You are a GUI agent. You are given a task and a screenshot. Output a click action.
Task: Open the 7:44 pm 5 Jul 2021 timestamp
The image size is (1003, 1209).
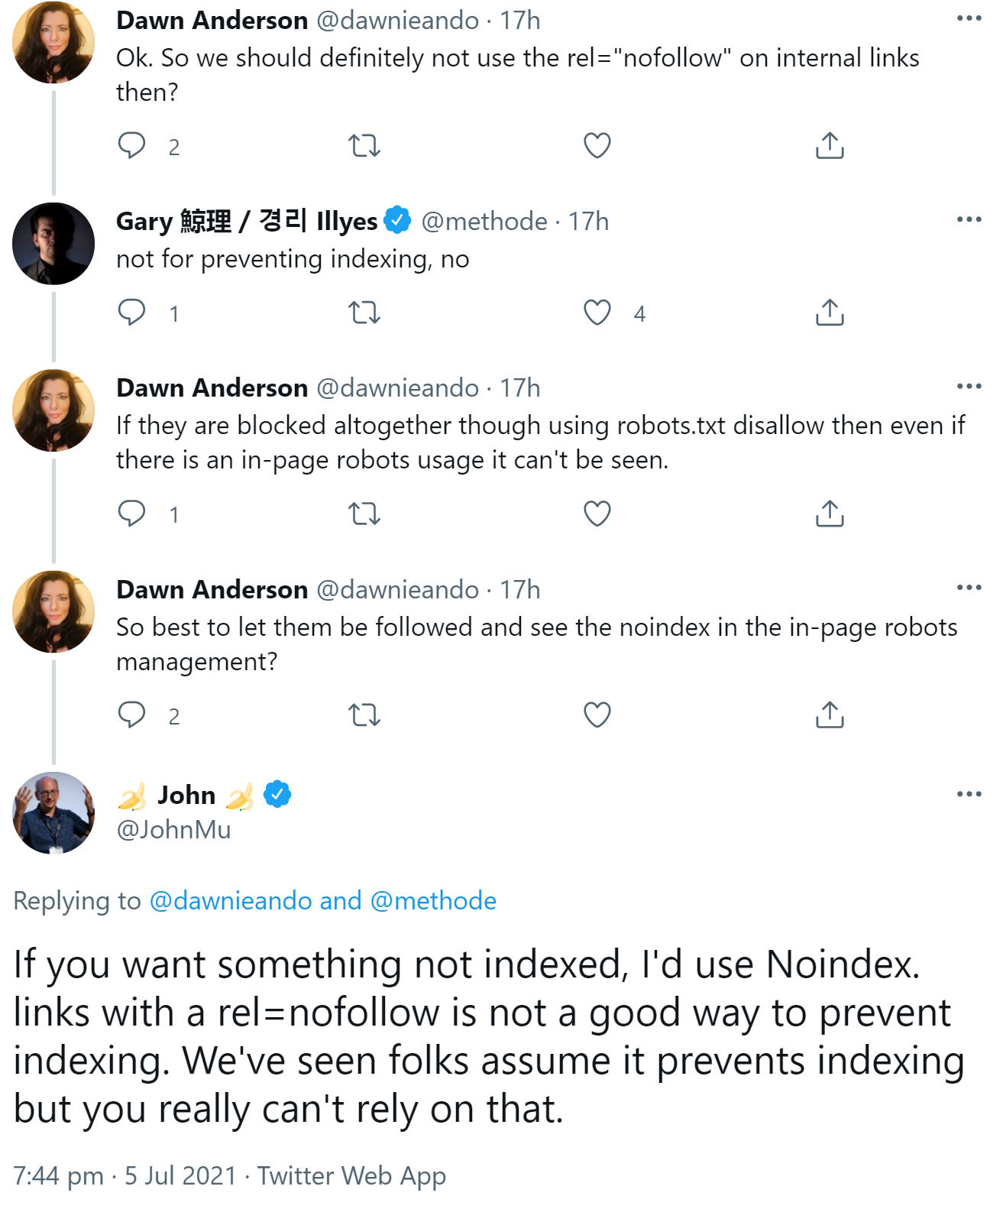click(x=125, y=1175)
